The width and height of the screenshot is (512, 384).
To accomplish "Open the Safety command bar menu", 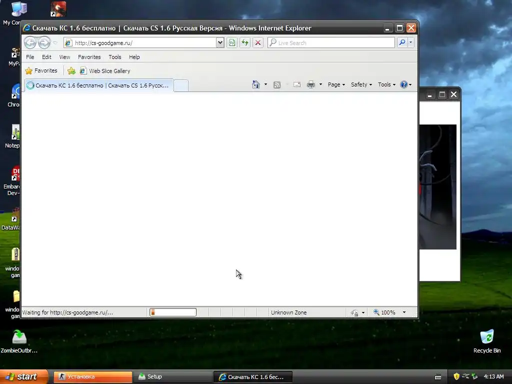I will 361,84.
